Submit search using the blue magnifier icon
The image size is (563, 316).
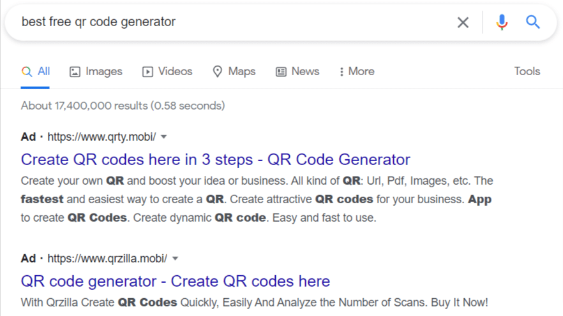coord(533,22)
